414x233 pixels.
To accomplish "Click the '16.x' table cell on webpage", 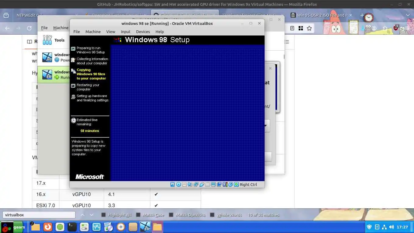I will [46, 194].
